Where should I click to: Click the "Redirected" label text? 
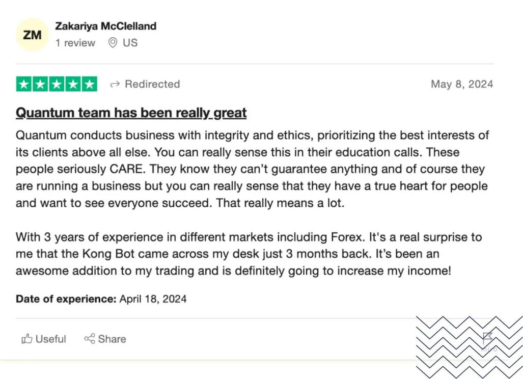(x=152, y=84)
